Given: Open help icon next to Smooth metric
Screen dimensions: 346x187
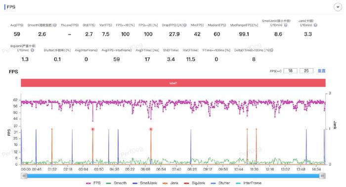Looking at the screenshot, I should pos(55,25).
